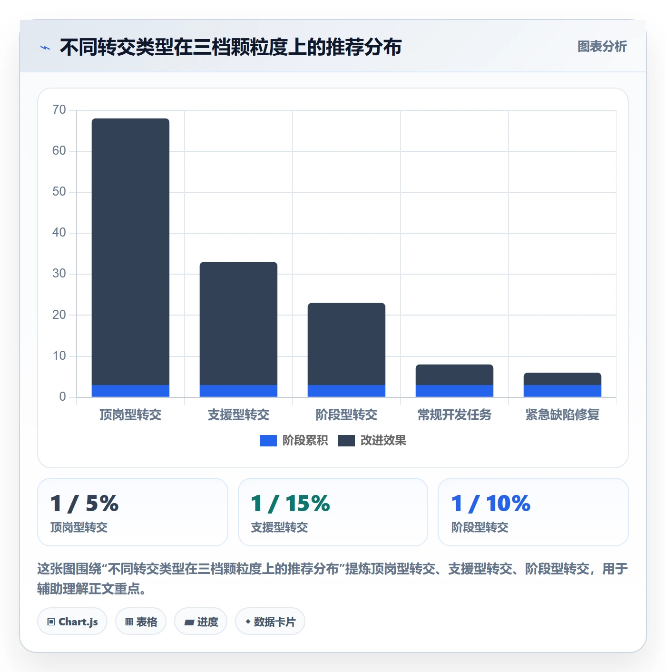666x672 pixels.
Task: Click the dark bar for 顶岗型转交
Action: pos(130,252)
